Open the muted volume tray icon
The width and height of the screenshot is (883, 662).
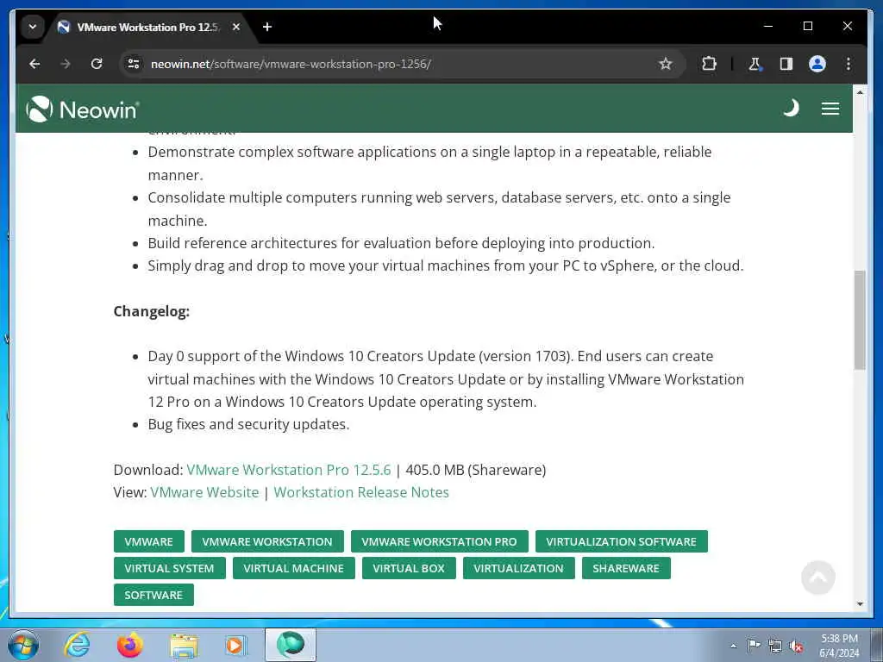point(796,646)
